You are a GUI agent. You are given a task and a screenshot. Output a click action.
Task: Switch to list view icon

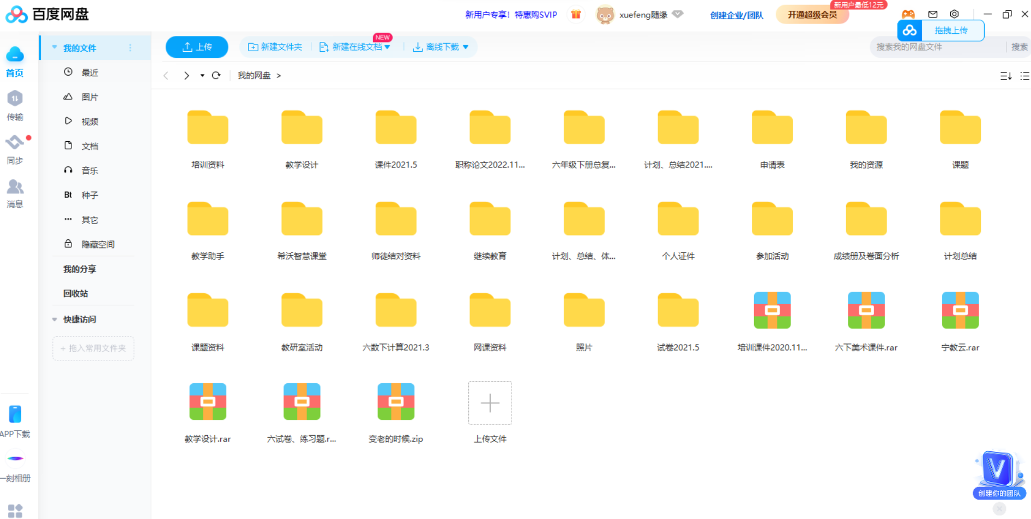[1024, 76]
